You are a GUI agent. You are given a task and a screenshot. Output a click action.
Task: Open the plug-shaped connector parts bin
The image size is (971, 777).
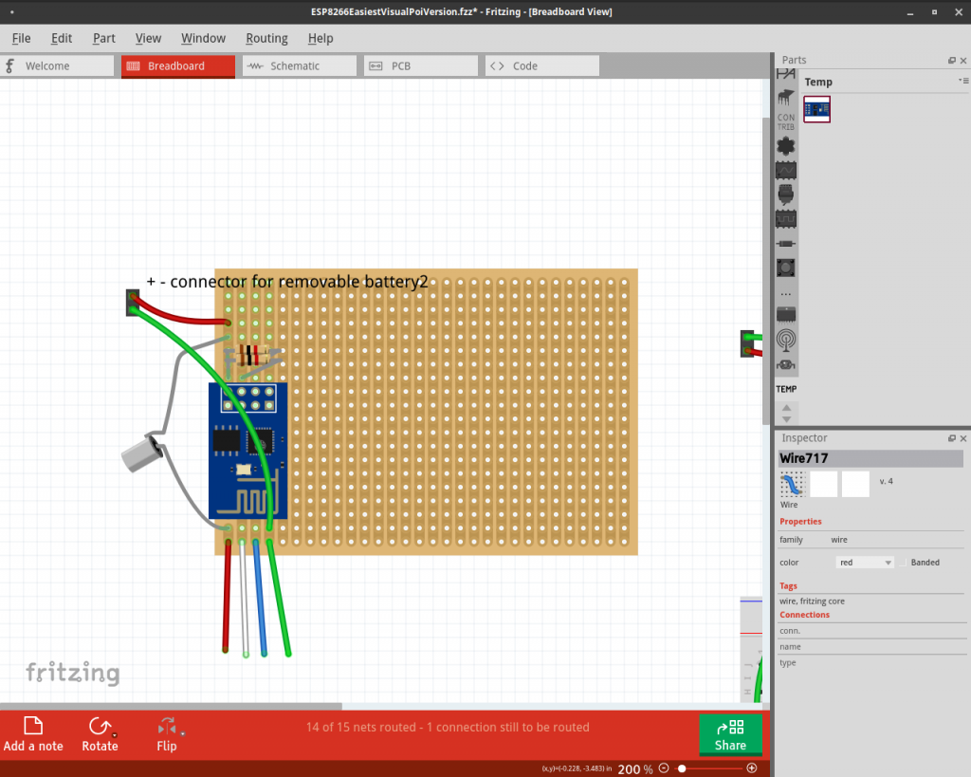click(786, 194)
